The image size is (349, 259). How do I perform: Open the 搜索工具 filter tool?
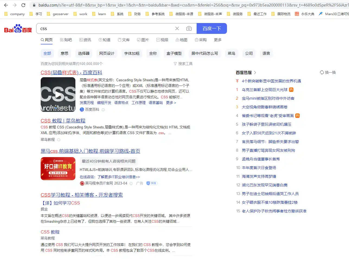tap(183, 64)
